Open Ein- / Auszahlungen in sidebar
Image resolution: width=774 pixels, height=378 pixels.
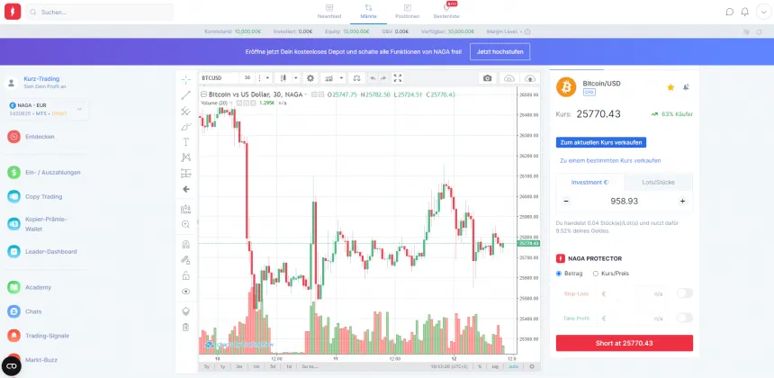[x=52, y=172]
